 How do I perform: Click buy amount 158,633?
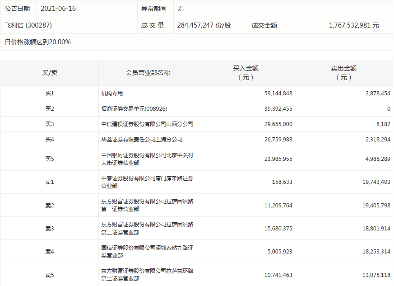coord(282,182)
